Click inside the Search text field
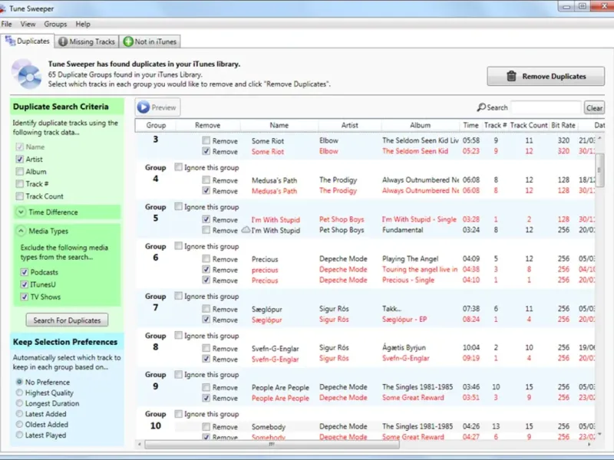This screenshot has height=460, width=614. [546, 108]
